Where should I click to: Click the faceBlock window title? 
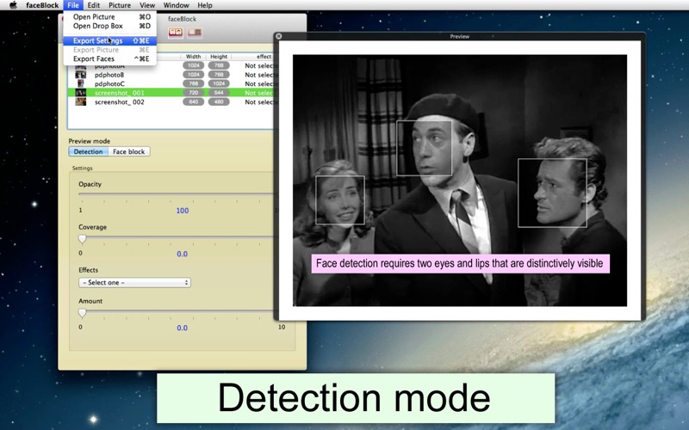(x=182, y=19)
